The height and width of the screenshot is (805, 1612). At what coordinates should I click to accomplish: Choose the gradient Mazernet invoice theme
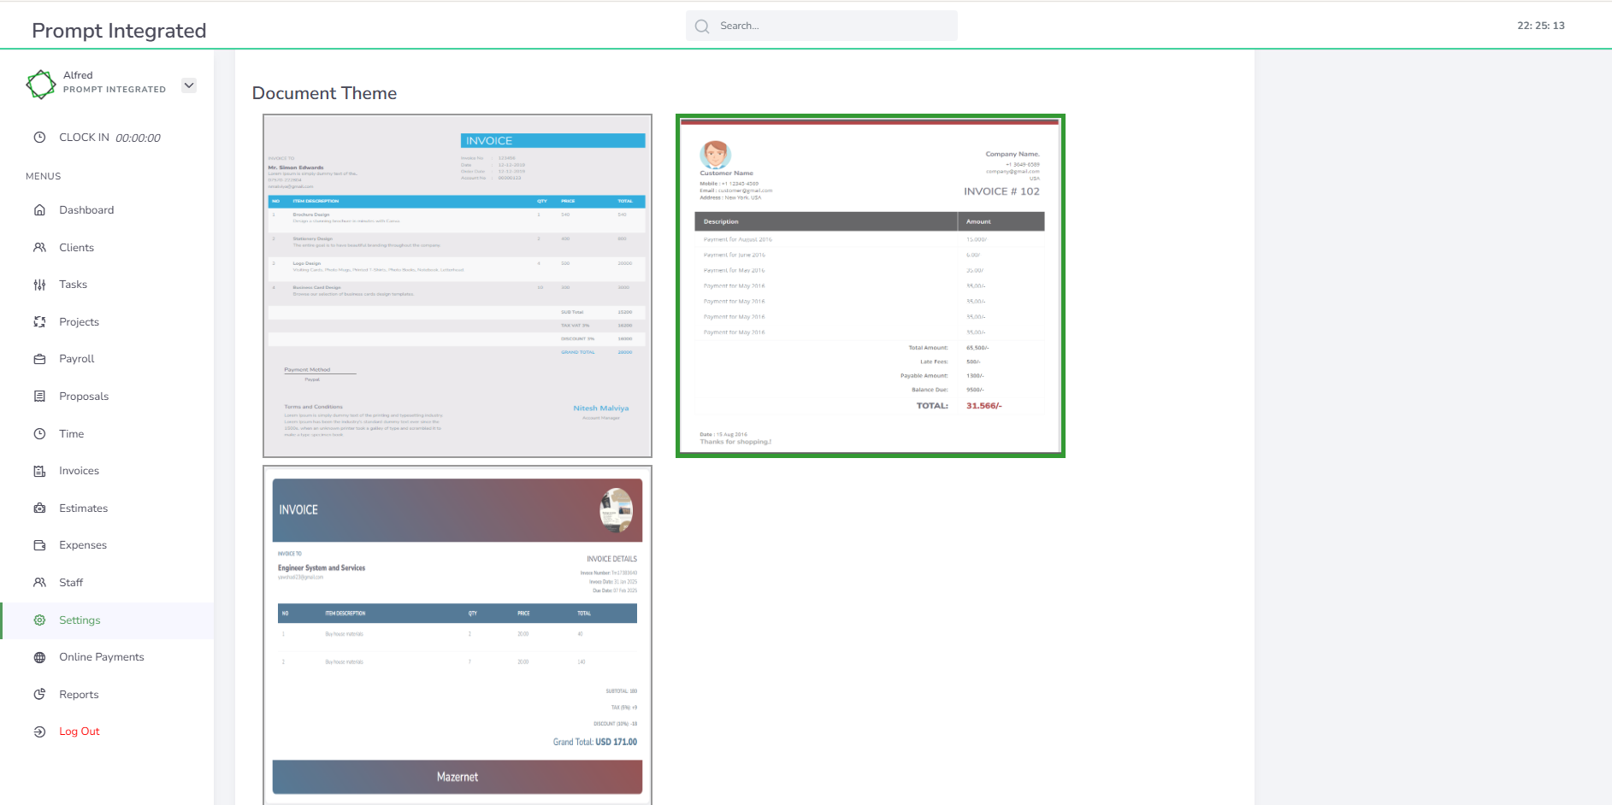pyautogui.click(x=458, y=635)
